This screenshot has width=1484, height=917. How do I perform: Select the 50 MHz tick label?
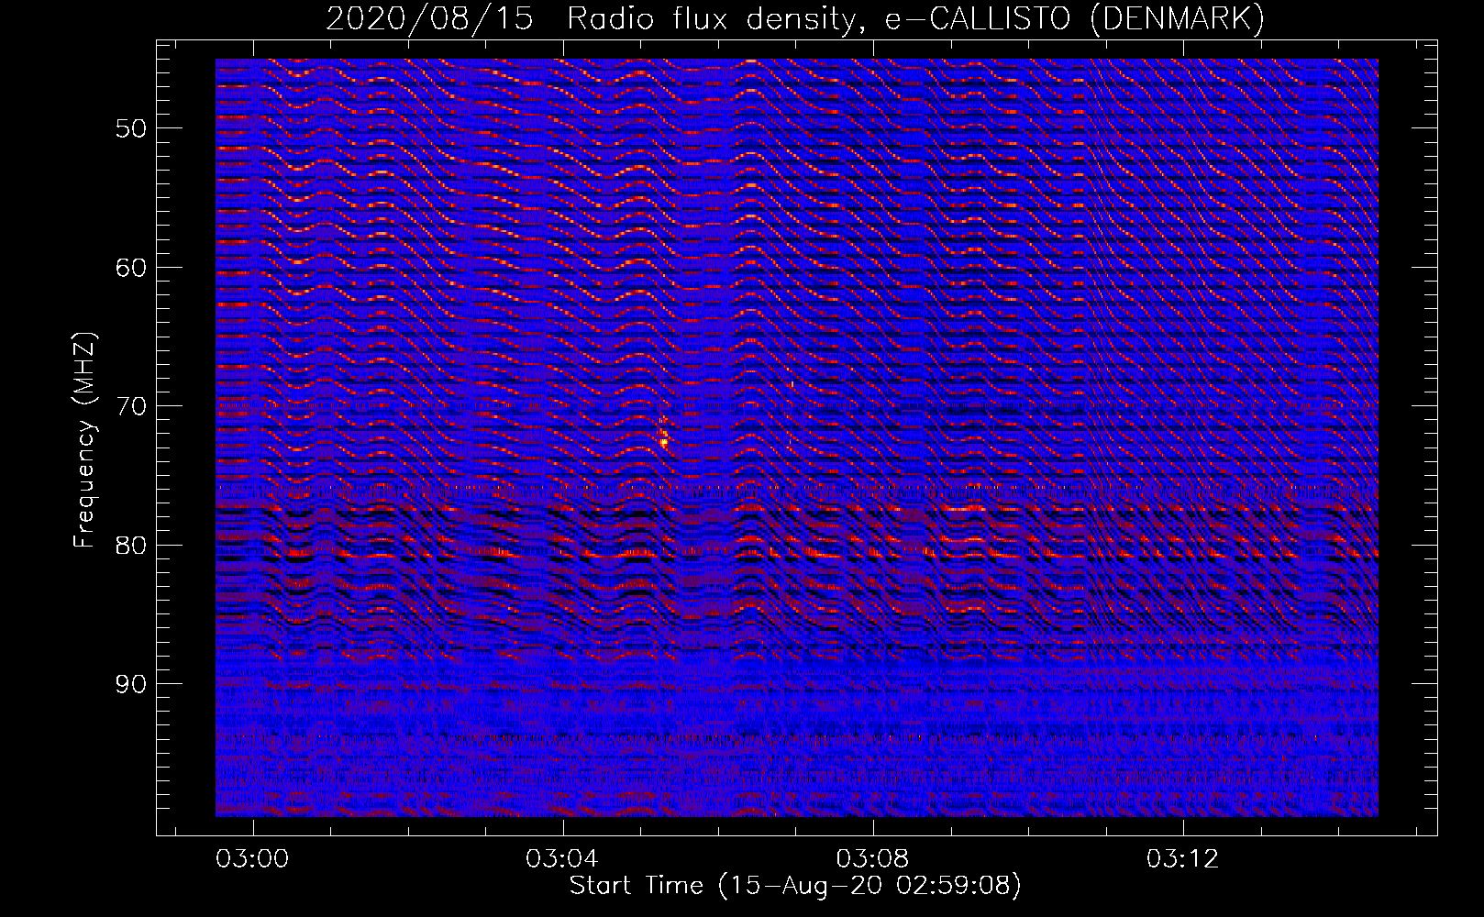click(130, 128)
